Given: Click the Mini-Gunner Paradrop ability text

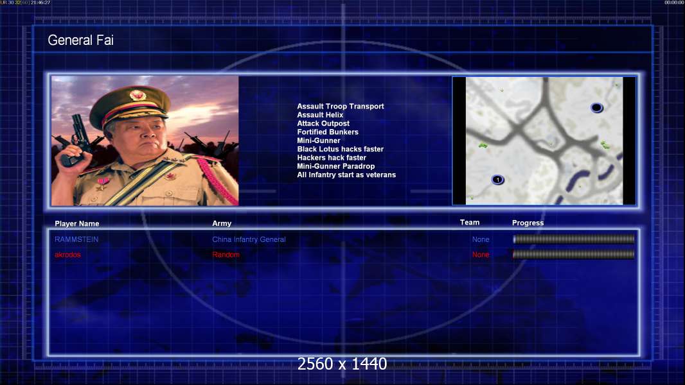Looking at the screenshot, I should tap(335, 166).
